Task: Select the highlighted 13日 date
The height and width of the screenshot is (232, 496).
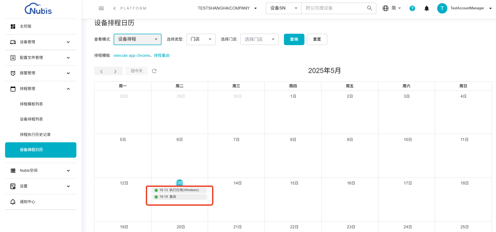Action: pyautogui.click(x=180, y=183)
